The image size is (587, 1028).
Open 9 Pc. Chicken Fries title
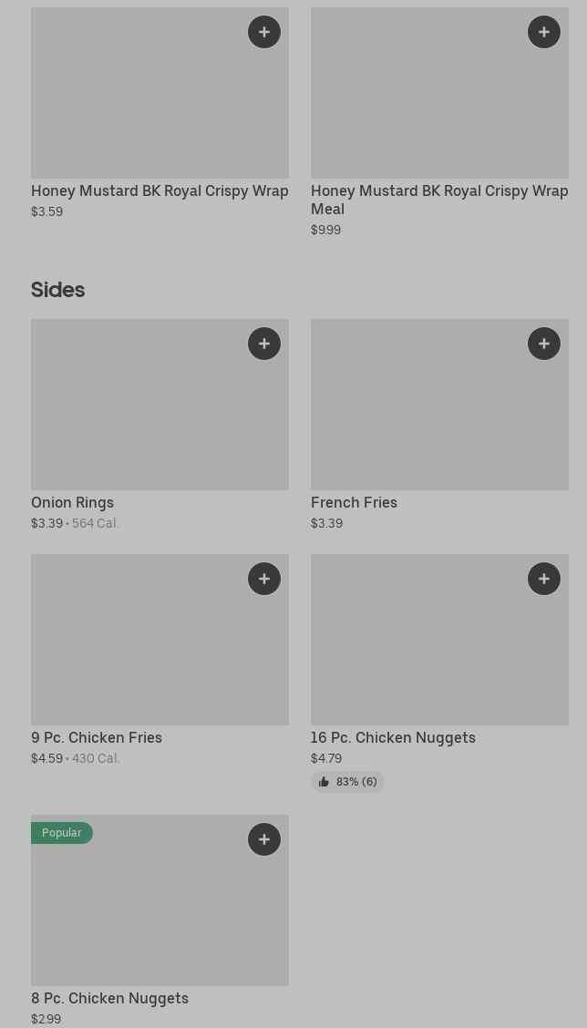[97, 737]
